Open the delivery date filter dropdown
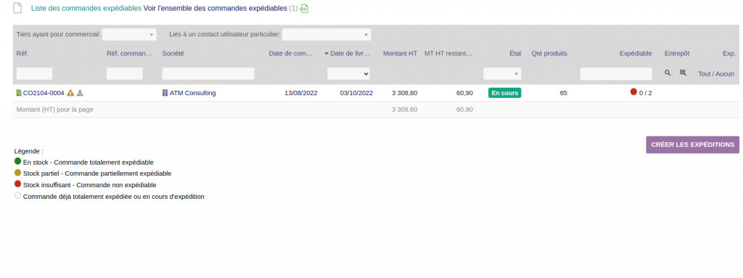743x278 pixels. click(349, 73)
